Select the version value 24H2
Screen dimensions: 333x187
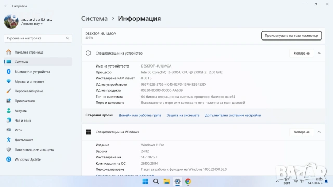(145, 151)
